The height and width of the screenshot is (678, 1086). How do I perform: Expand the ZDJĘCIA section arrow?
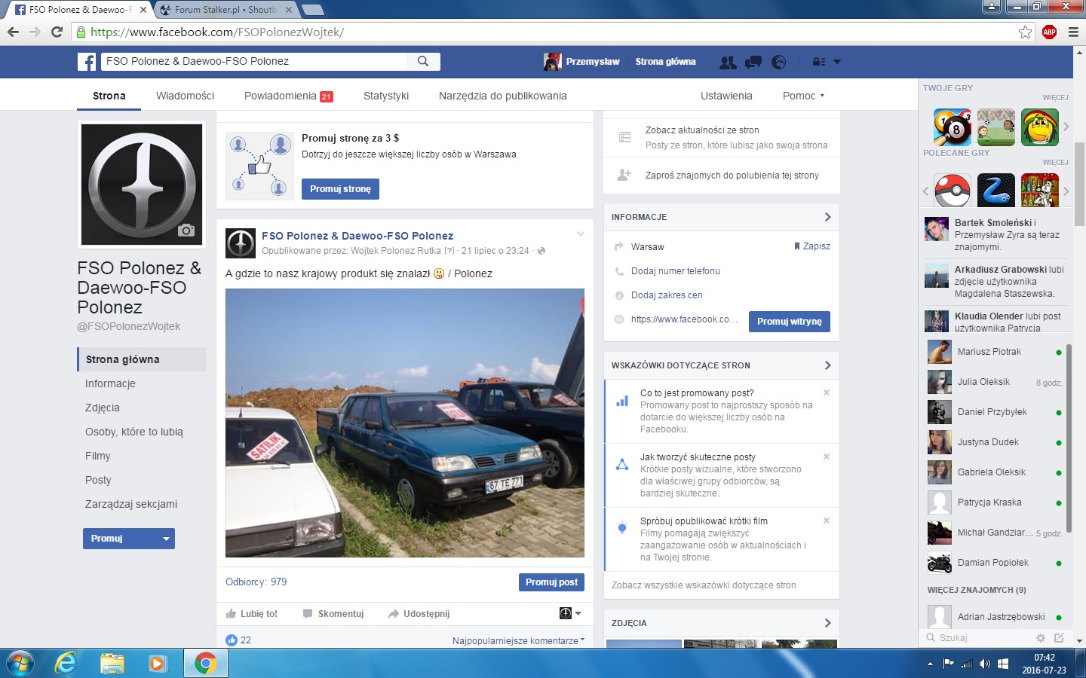coord(827,623)
